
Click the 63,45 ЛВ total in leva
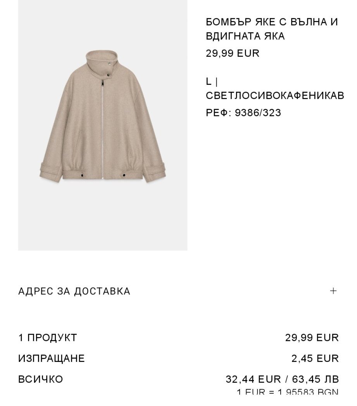[315, 379]
